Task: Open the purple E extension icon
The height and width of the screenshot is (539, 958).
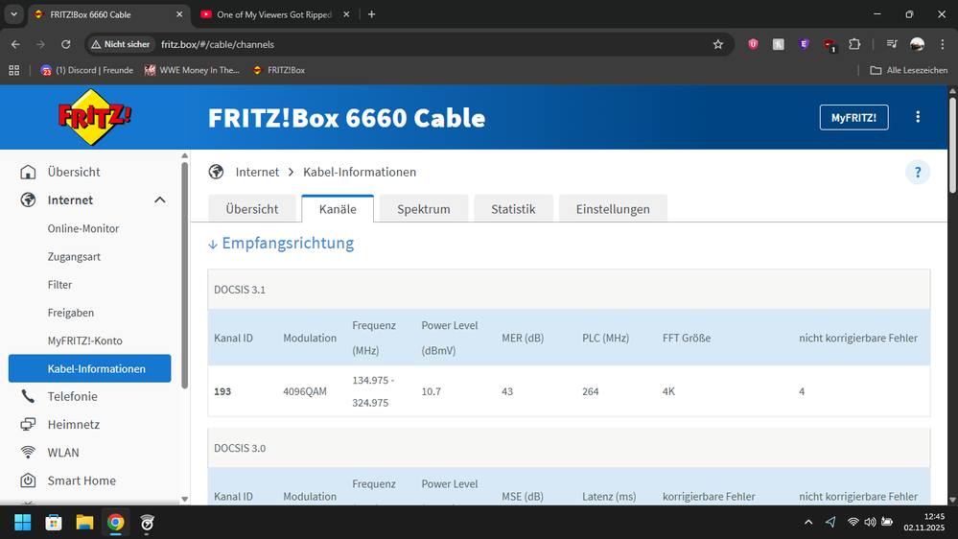Action: [804, 44]
